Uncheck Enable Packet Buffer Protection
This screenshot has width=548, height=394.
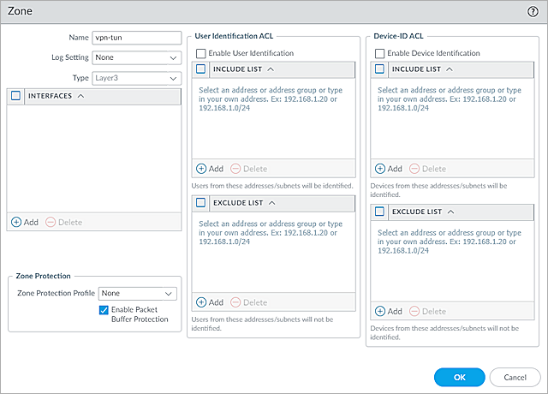tap(104, 309)
